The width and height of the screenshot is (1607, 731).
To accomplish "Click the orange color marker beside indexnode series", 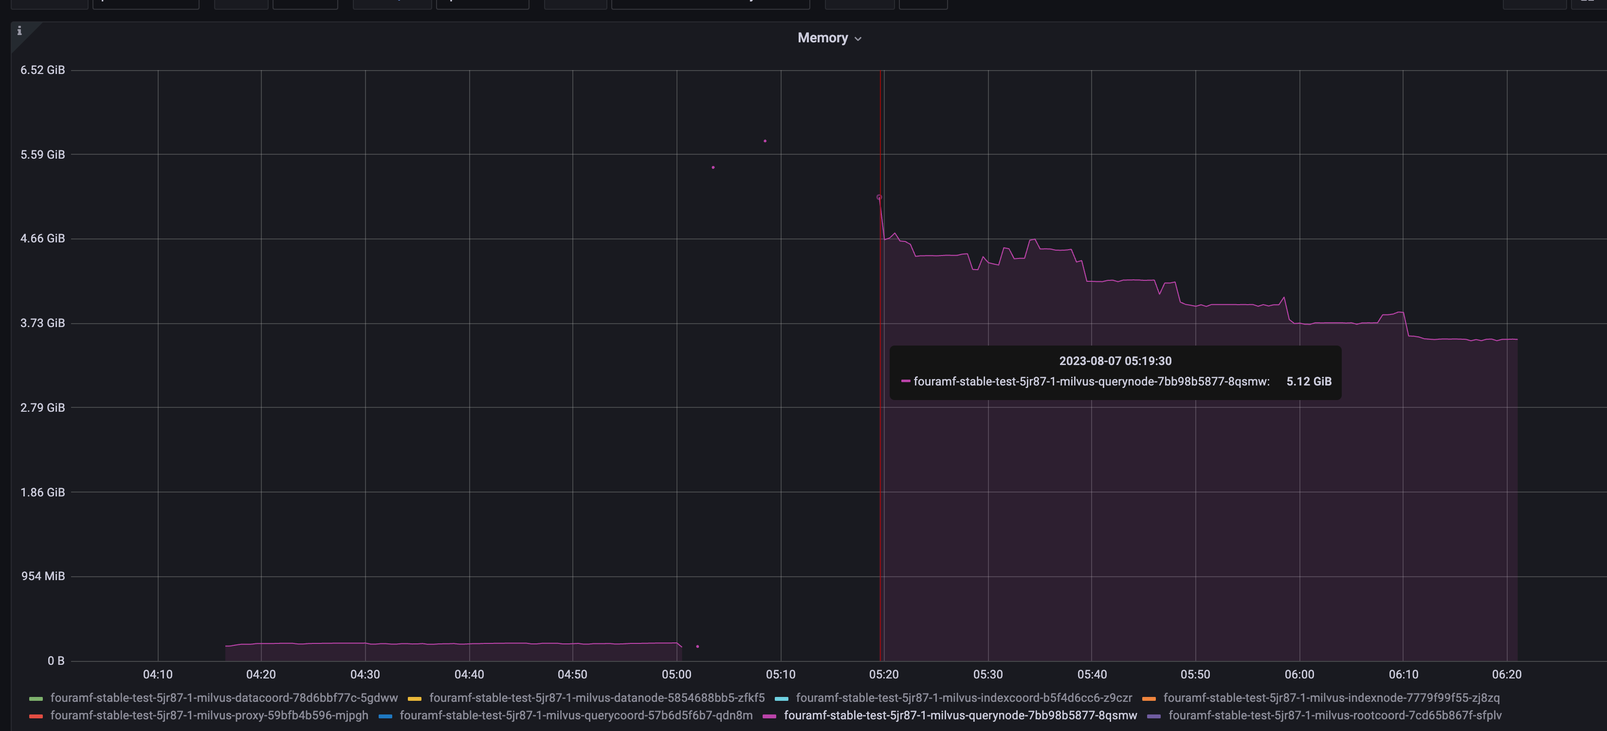I will (1150, 697).
